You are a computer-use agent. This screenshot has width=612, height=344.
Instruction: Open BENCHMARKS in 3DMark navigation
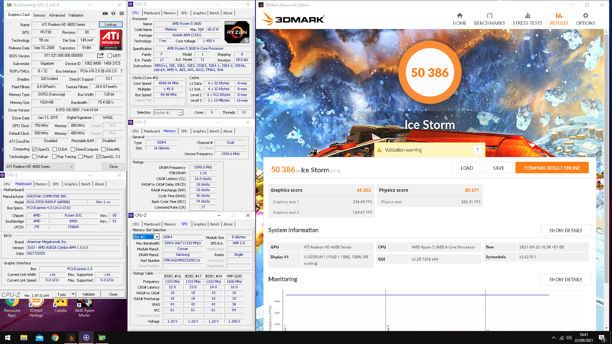[x=489, y=19]
